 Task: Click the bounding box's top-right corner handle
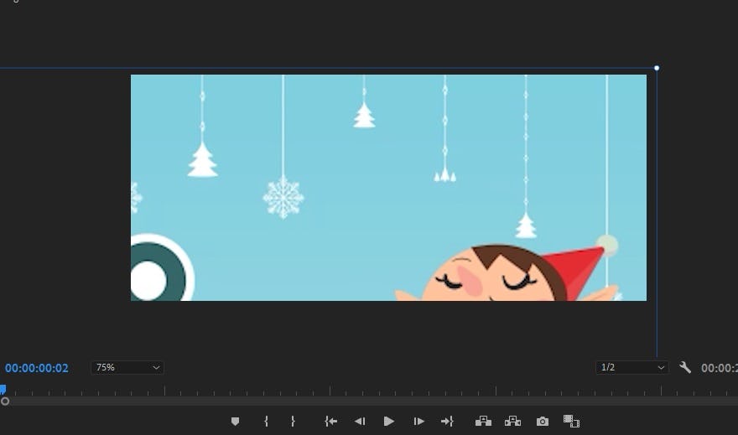(657, 68)
